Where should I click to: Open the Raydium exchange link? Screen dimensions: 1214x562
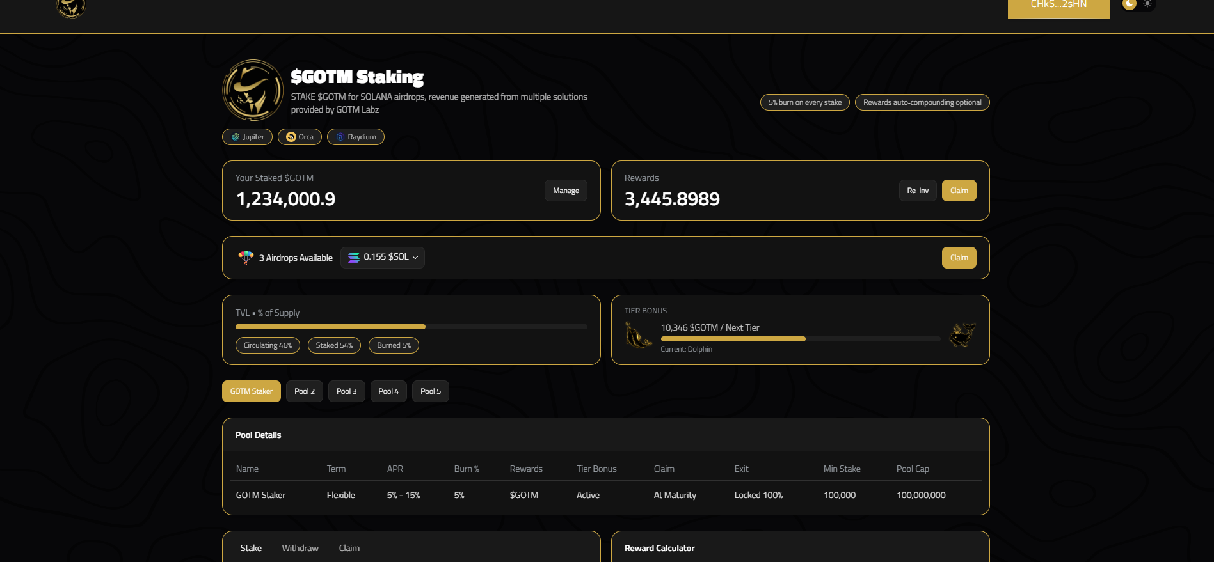click(x=355, y=137)
